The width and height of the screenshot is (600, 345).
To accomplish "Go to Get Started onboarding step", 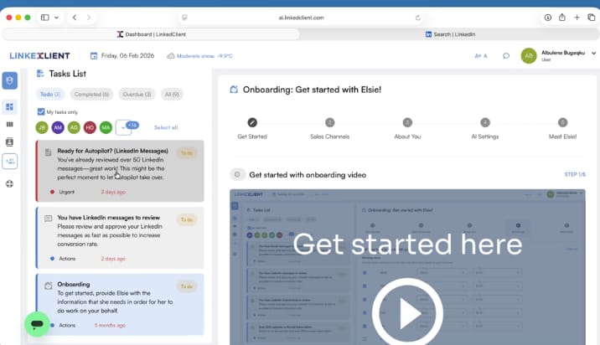I will point(252,128).
